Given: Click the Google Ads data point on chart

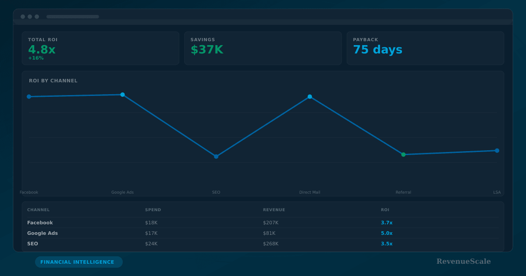Looking at the screenshot, I should coord(123,95).
